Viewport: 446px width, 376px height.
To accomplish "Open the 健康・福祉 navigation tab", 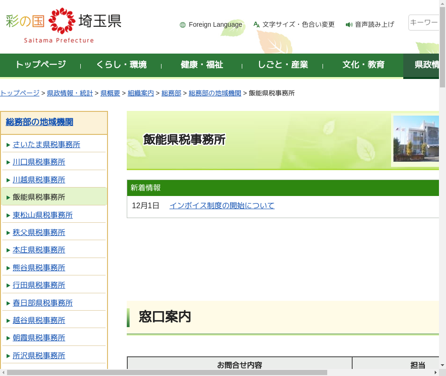I will click(202, 65).
